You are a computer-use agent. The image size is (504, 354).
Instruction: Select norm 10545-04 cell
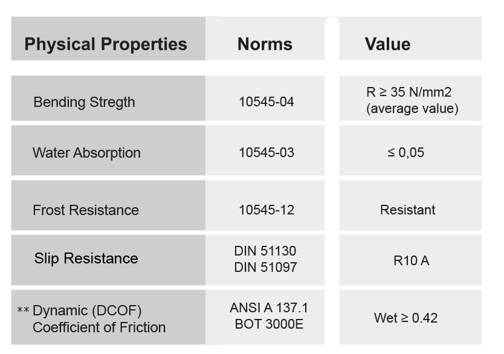(x=265, y=98)
